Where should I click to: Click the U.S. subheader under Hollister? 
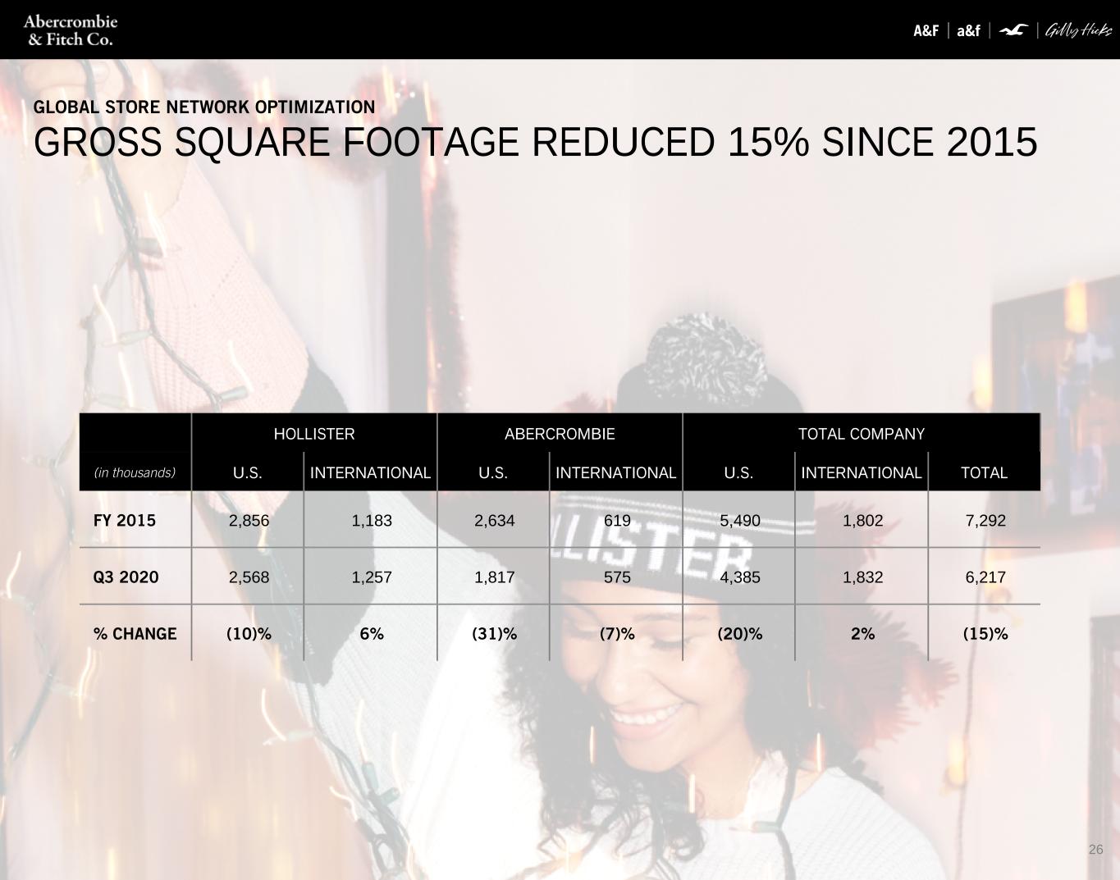click(x=248, y=473)
